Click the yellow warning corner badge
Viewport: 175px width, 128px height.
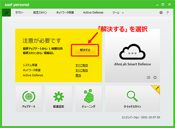157,88
